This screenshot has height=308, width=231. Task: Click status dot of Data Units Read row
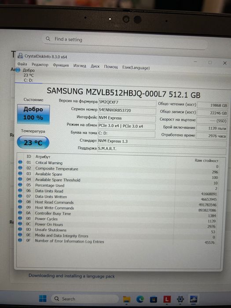point(20,190)
